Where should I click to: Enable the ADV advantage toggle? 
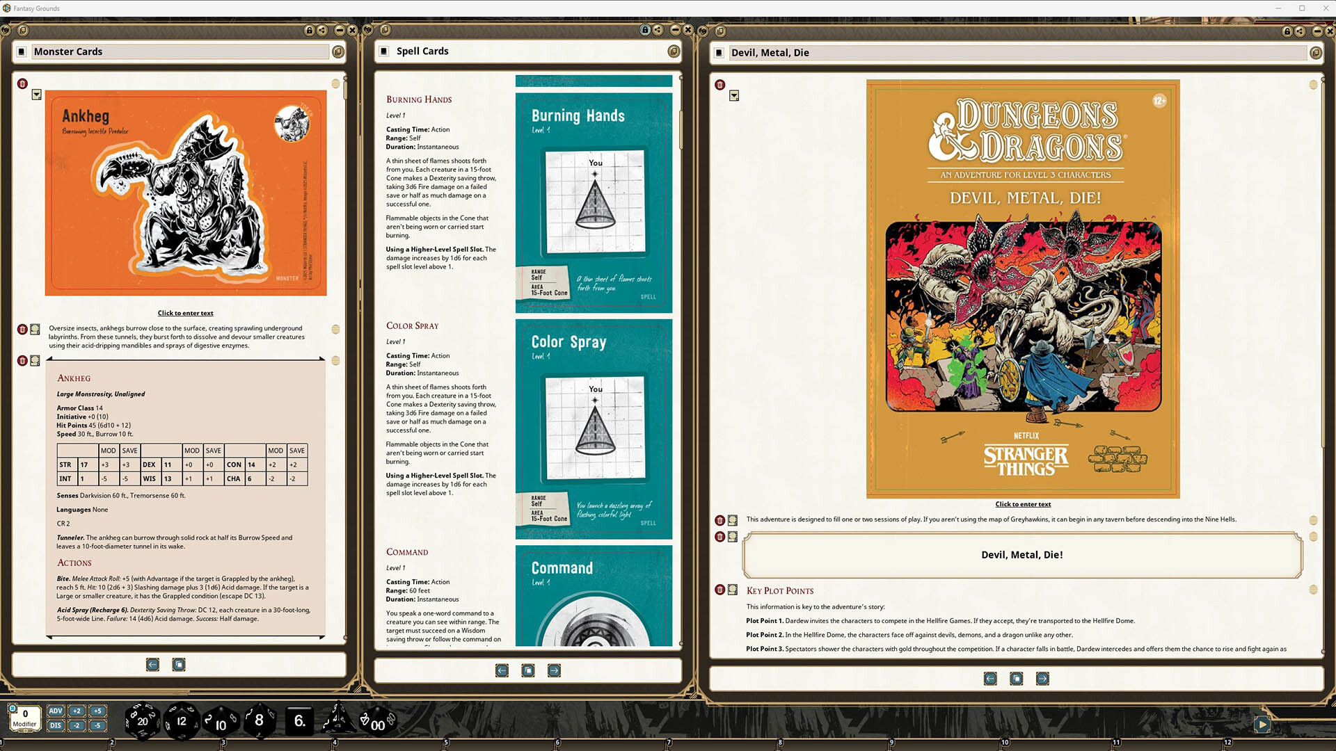(x=55, y=711)
